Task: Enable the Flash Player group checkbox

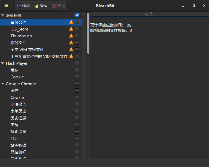Action: (x=77, y=63)
